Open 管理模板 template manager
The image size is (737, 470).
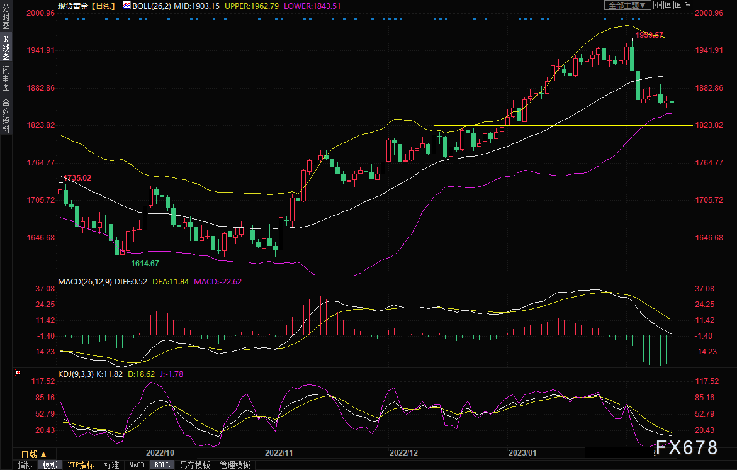(x=235, y=465)
